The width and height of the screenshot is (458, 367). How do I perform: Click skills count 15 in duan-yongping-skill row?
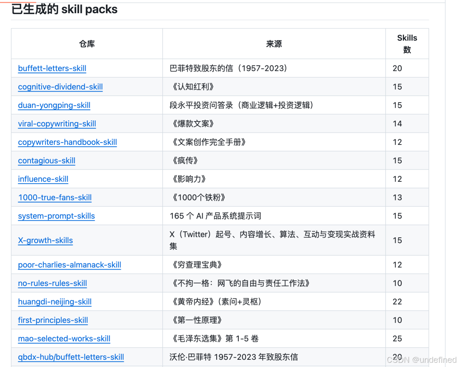pos(397,105)
